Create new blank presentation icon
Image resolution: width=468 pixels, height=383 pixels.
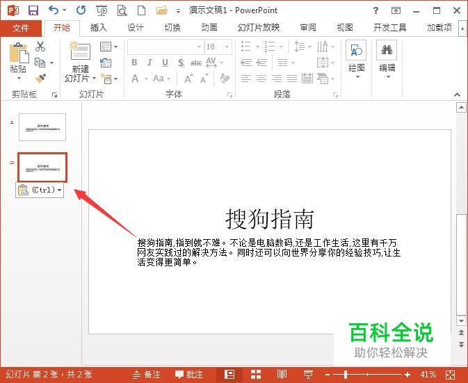point(141,10)
